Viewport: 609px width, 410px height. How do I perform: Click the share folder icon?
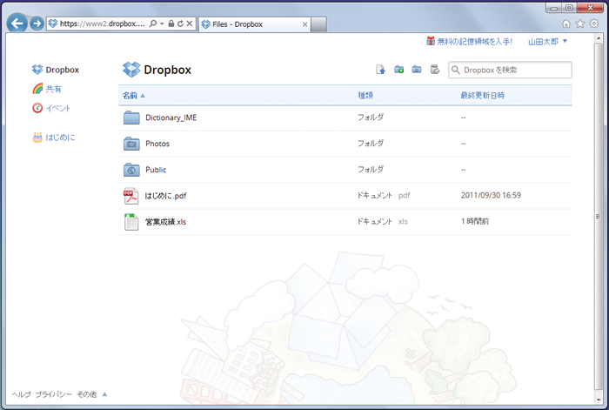[417, 70]
